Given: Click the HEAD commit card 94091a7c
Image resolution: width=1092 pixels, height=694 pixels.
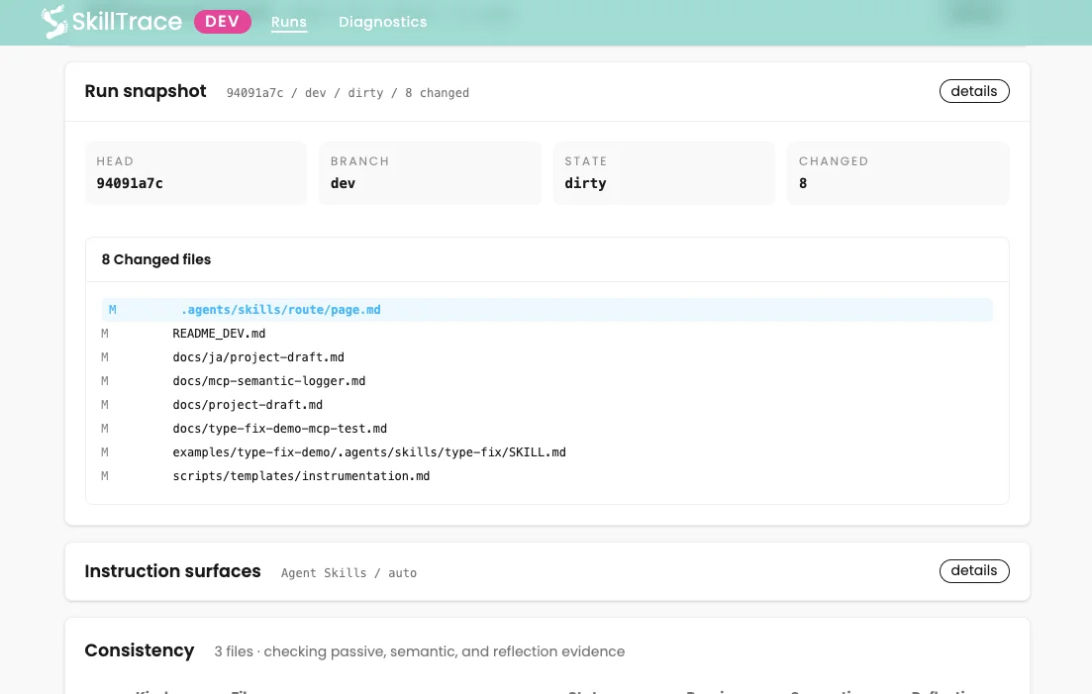Looking at the screenshot, I should [196, 172].
